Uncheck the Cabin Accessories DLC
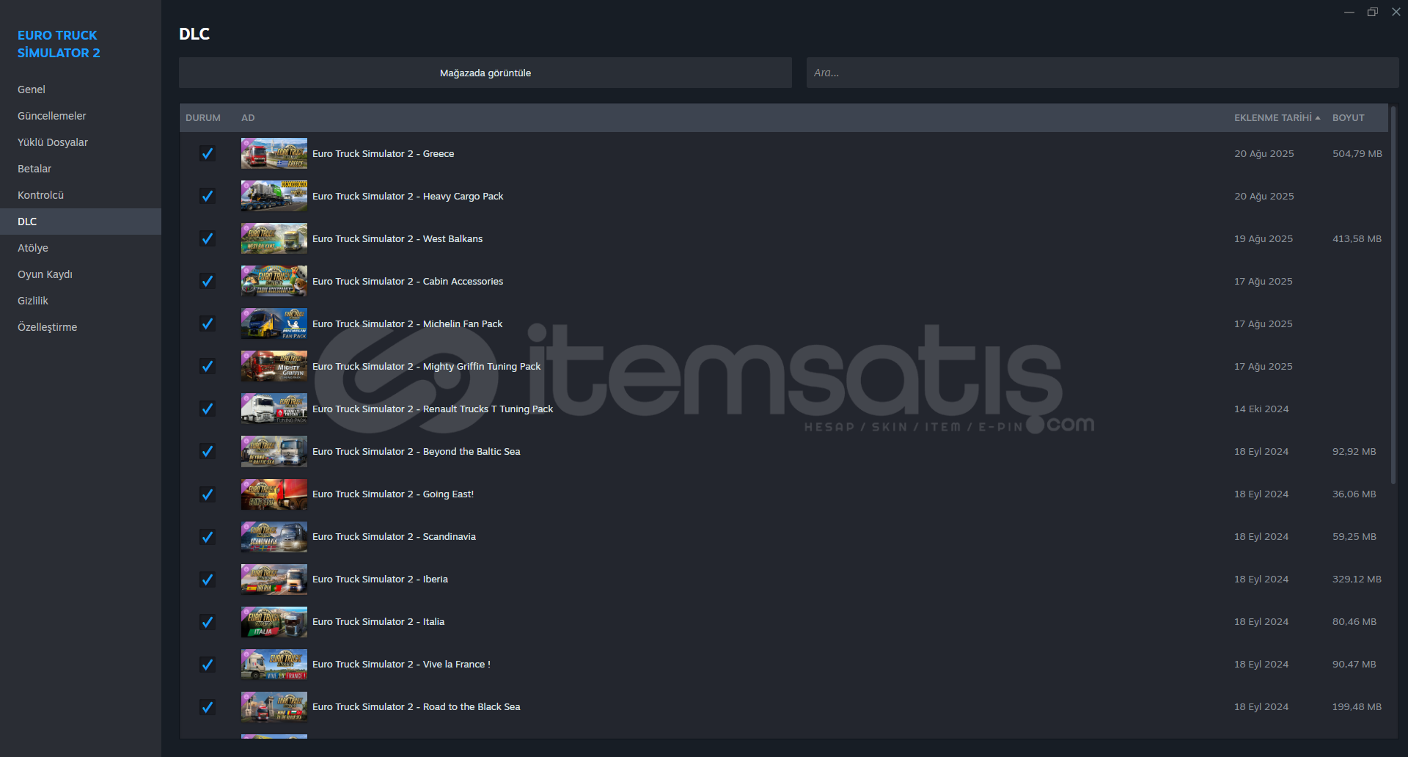The width and height of the screenshot is (1408, 757). pyautogui.click(x=208, y=281)
